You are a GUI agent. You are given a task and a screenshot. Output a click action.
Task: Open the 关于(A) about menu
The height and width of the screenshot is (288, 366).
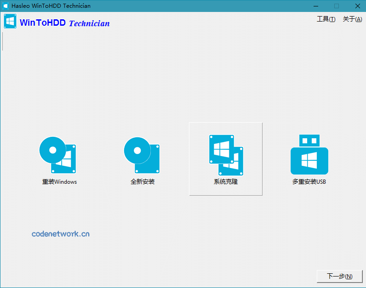click(x=352, y=19)
